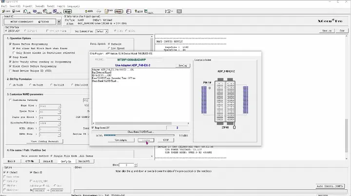
Task: Click the Auto Identi. CONFIG button
Action: (x=330, y=186)
